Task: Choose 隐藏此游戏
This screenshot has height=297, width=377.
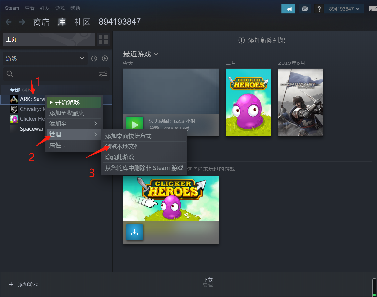Action: [144, 157]
